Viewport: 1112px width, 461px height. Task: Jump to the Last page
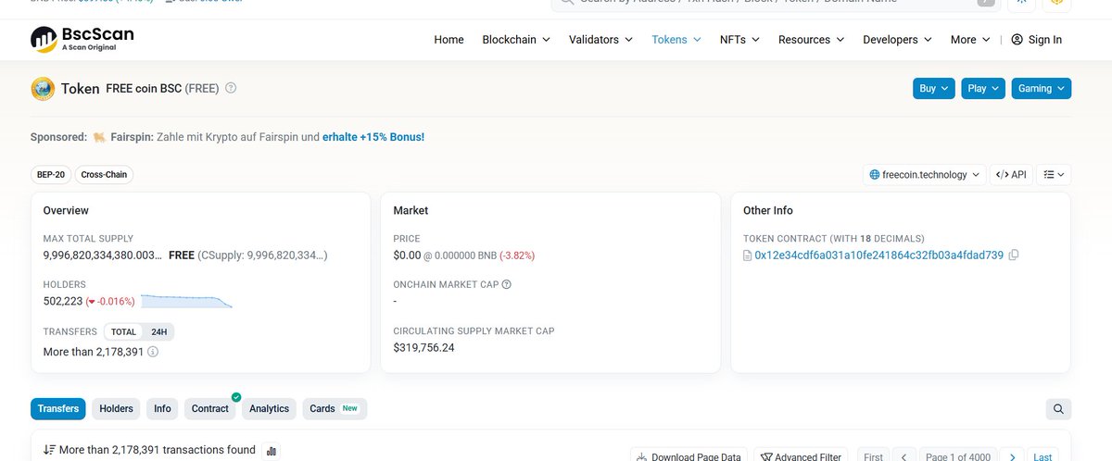tap(1042, 456)
